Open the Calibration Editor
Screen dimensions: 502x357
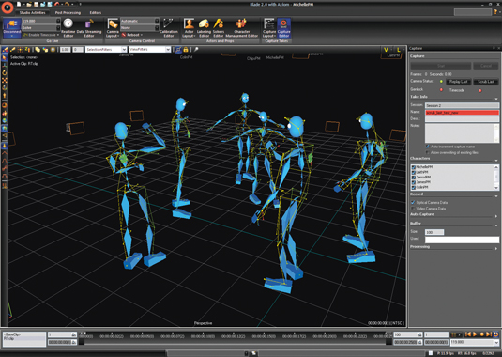click(x=168, y=28)
